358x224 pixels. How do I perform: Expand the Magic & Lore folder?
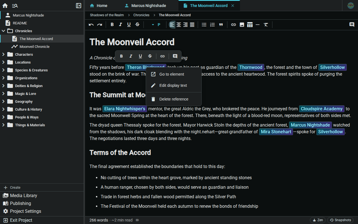[x=3, y=94]
